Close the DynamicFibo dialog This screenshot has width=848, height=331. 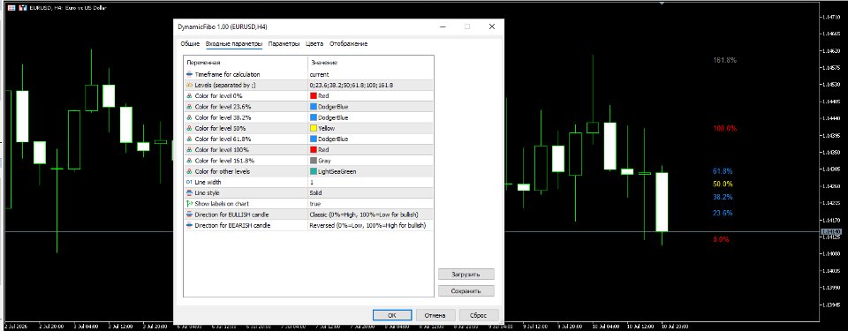click(492, 26)
